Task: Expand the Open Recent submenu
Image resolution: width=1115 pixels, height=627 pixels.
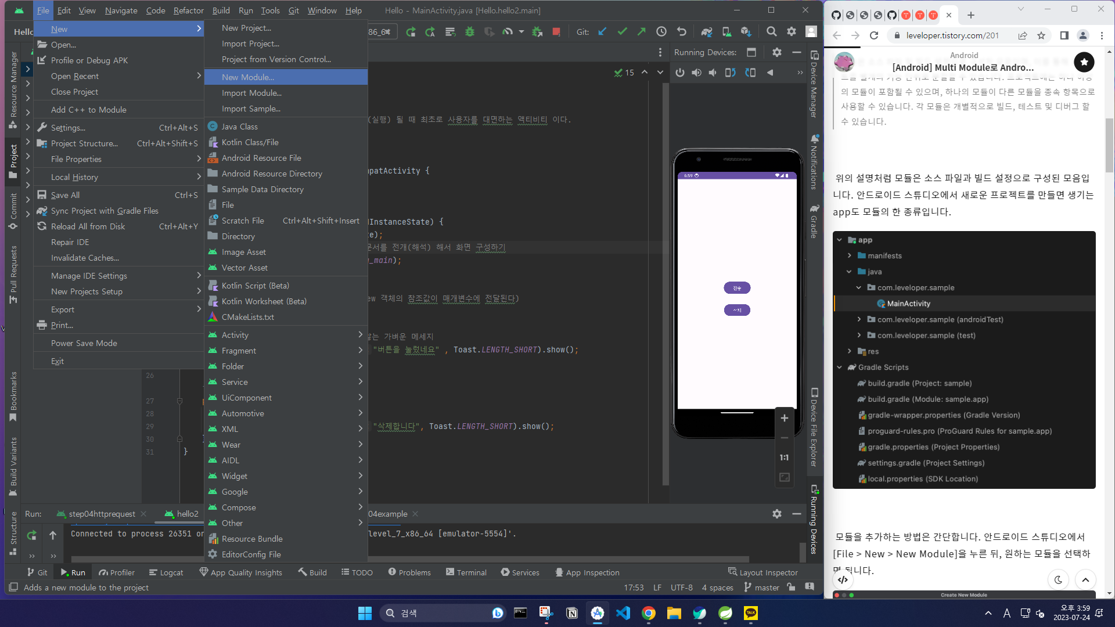Action: [x=118, y=76]
